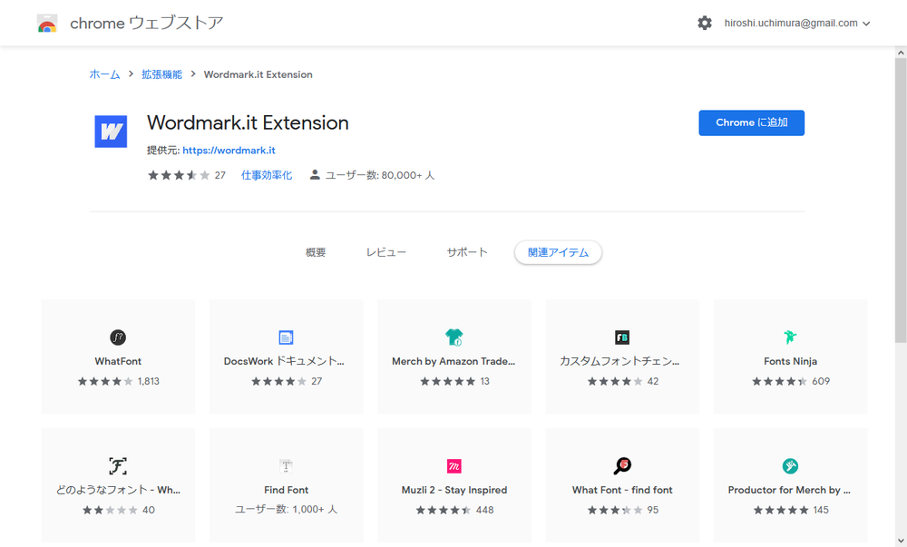Click カスタムフォントチェン's 42 rating count
The height and width of the screenshot is (547, 907).
pyautogui.click(x=652, y=381)
